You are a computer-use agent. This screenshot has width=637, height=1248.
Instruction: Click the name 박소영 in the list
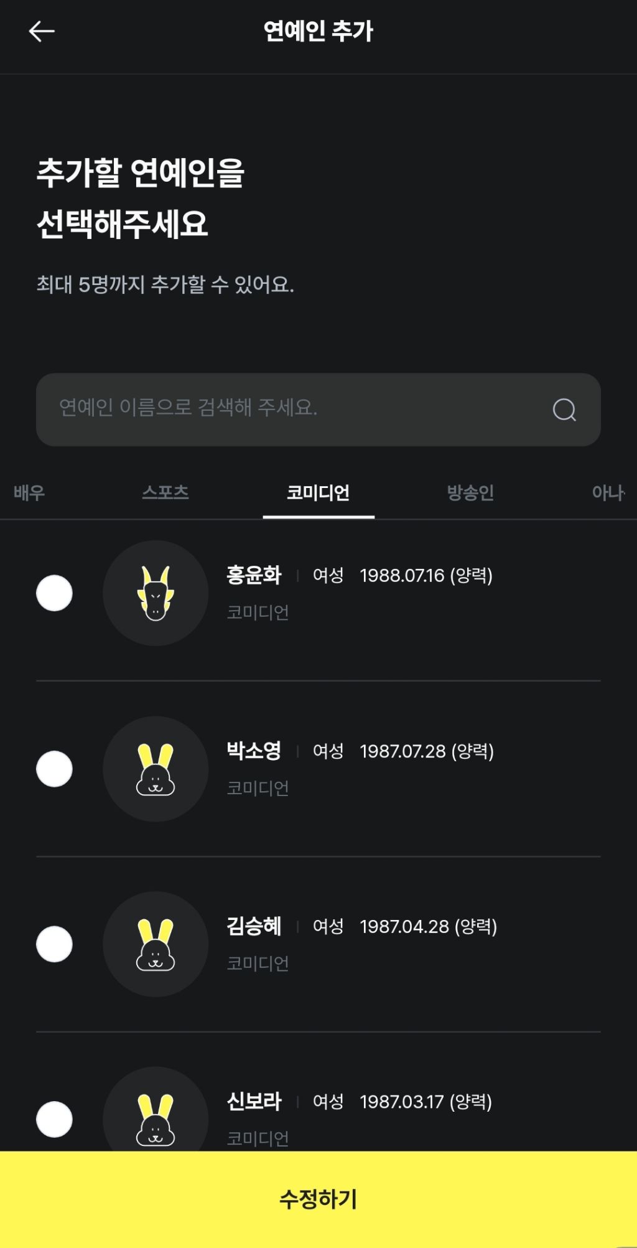(x=254, y=751)
